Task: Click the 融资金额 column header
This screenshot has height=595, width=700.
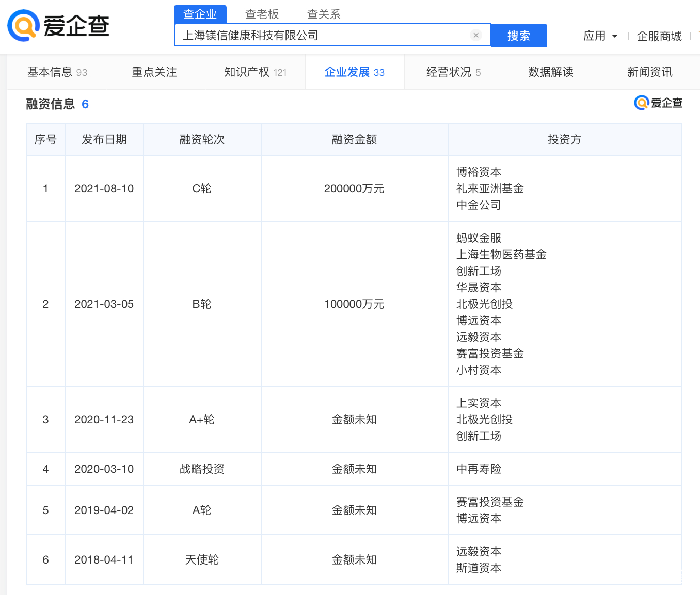Action: (x=354, y=139)
